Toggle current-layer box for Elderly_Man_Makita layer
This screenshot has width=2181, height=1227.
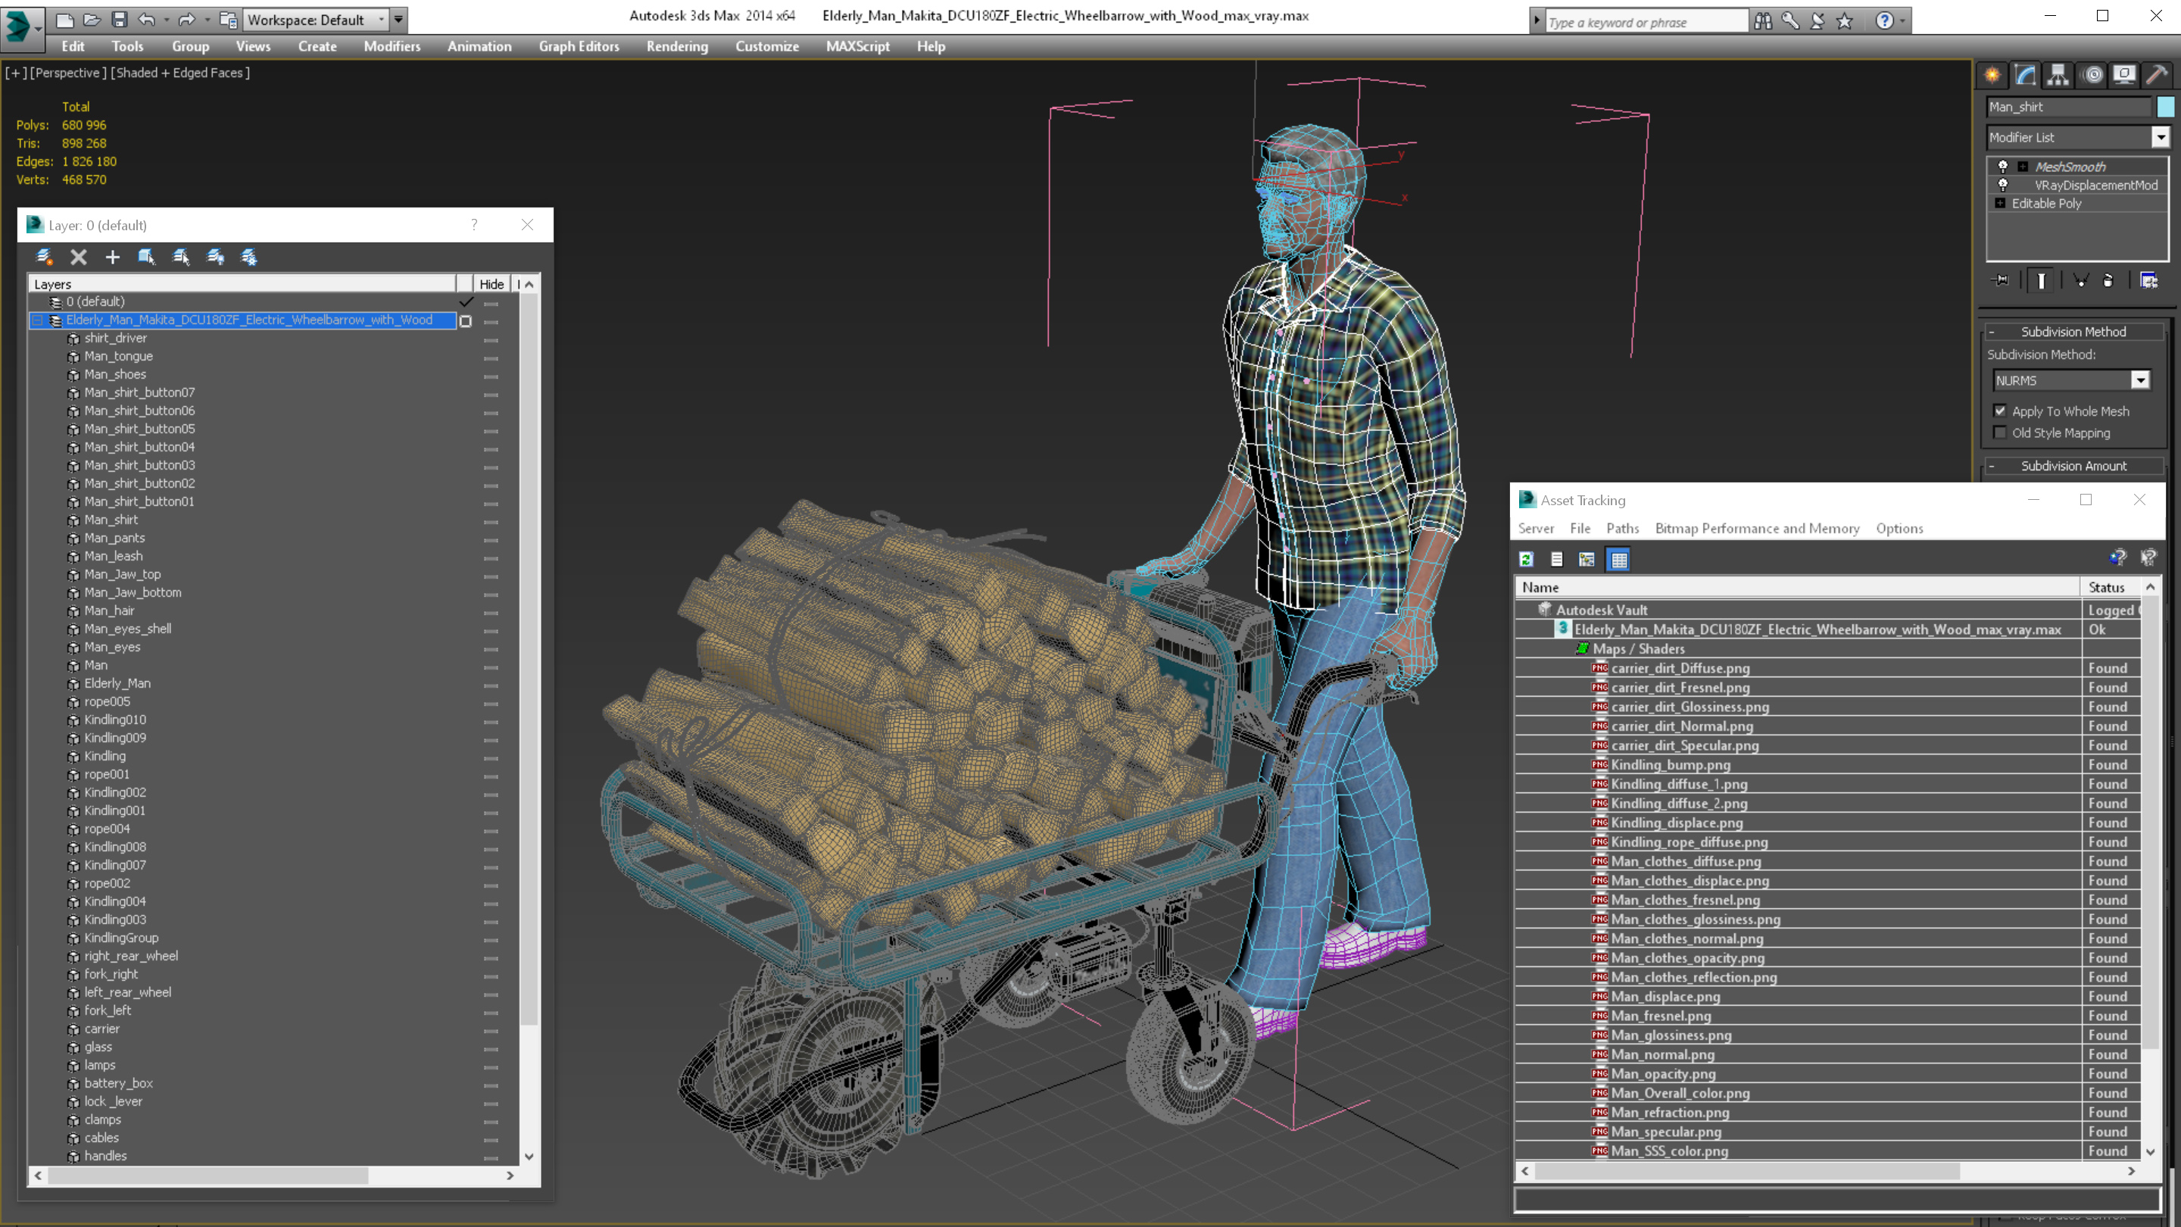pyautogui.click(x=466, y=321)
